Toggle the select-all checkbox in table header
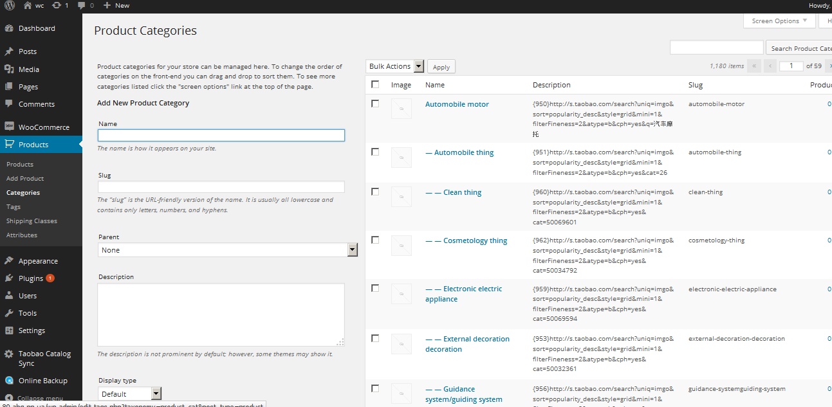Viewport: 832px width, 407px height. tap(375, 84)
